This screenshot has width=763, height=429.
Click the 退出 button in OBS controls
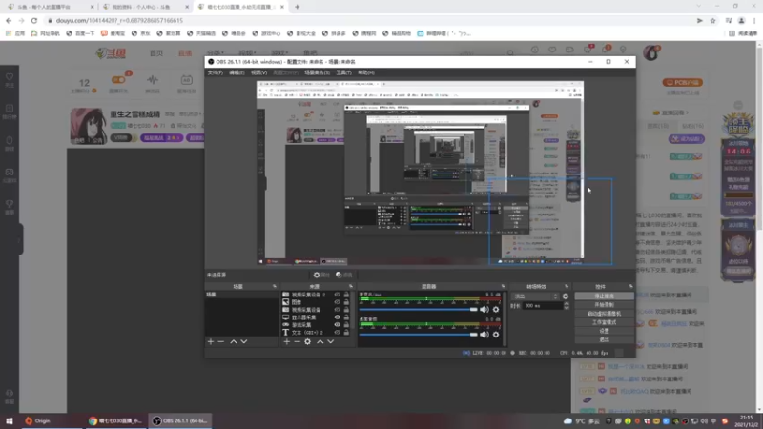605,339
